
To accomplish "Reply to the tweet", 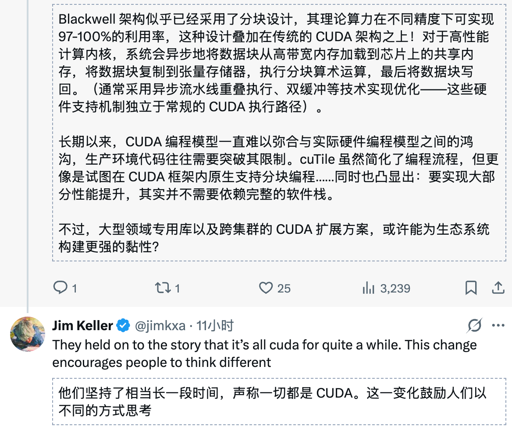I will point(61,288).
